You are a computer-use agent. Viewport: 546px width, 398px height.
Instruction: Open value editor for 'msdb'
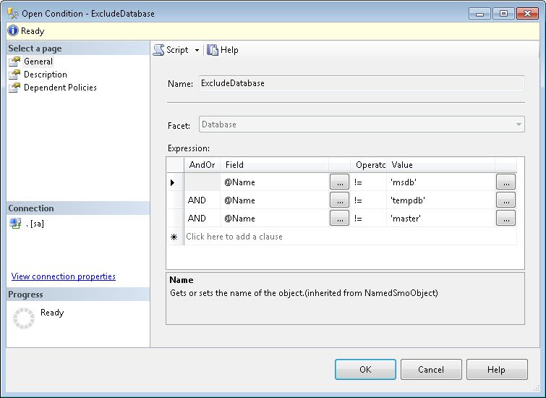506,182
